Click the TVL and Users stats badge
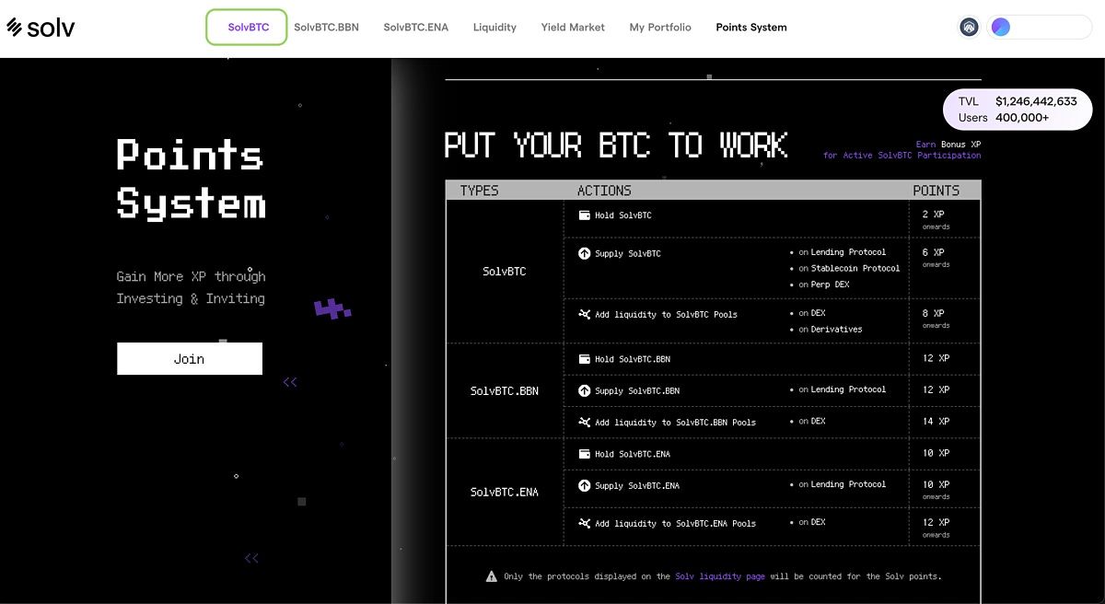1105x604 pixels. (x=1017, y=110)
